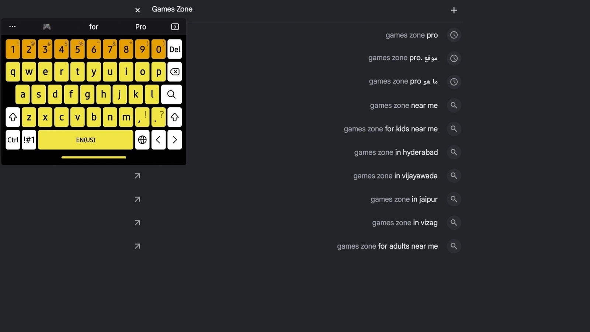This screenshot has height=332, width=590.
Task: Select suggestion 'games zone in vizag'
Action: 405,223
